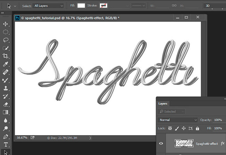Select the Elliptical Marquee tool

coord(6,32)
